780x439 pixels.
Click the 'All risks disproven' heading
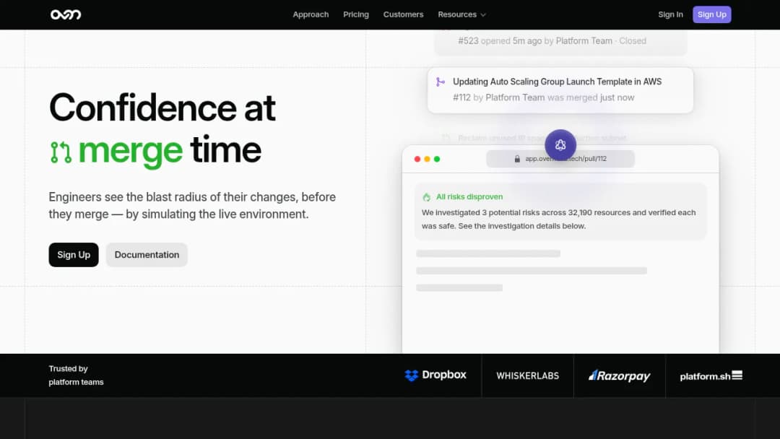pyautogui.click(x=469, y=197)
